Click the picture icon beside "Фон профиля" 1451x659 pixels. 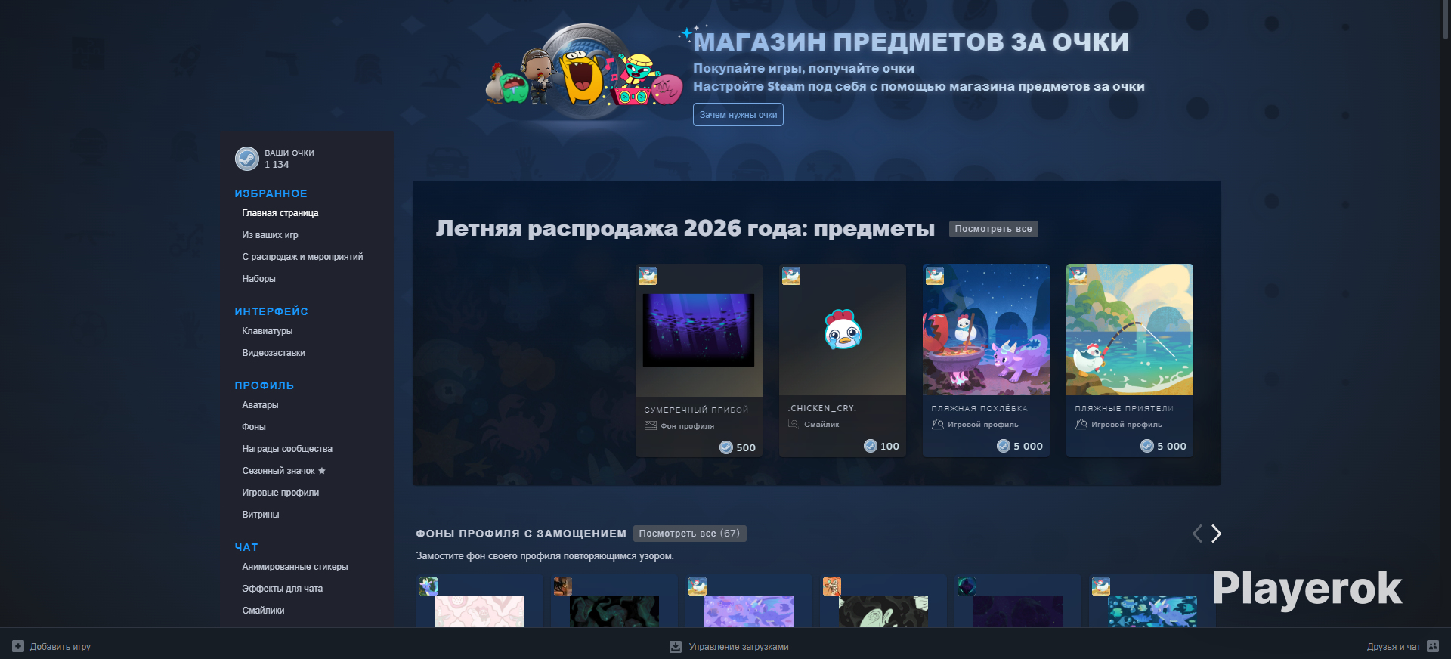pyautogui.click(x=651, y=425)
